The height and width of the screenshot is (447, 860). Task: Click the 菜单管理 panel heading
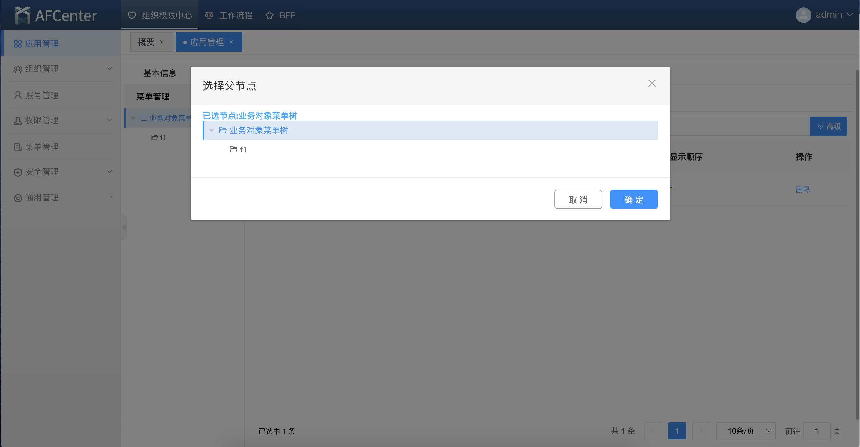click(153, 97)
